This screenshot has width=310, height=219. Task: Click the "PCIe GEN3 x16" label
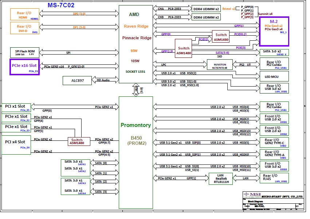[54, 67]
